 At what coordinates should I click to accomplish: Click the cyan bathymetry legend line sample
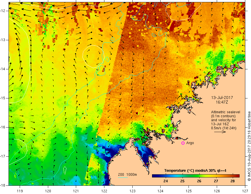coord(123,177)
